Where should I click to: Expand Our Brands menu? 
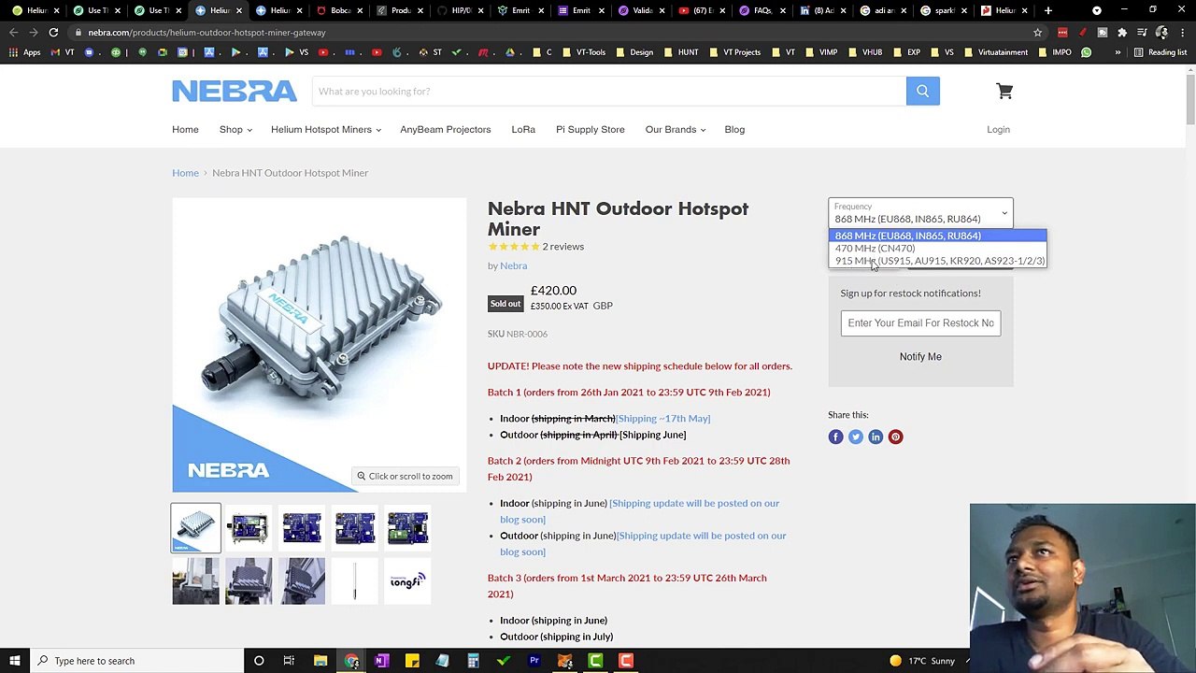676,129
